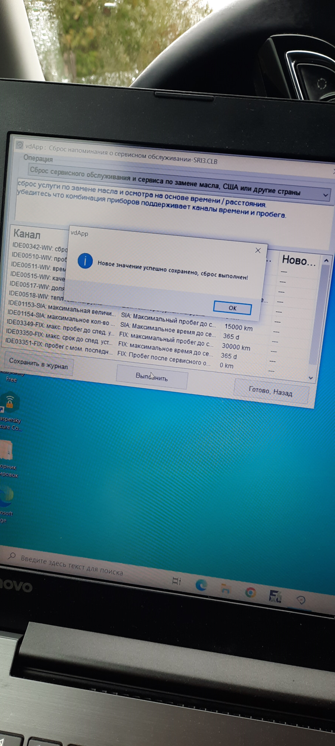Screen dimensions: 335x746
Task: Click the Готово, Назад button
Action: pos(271,392)
